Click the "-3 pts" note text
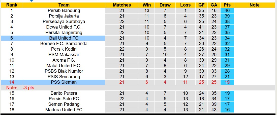This screenshot has width=277, height=115. tap(28, 88)
